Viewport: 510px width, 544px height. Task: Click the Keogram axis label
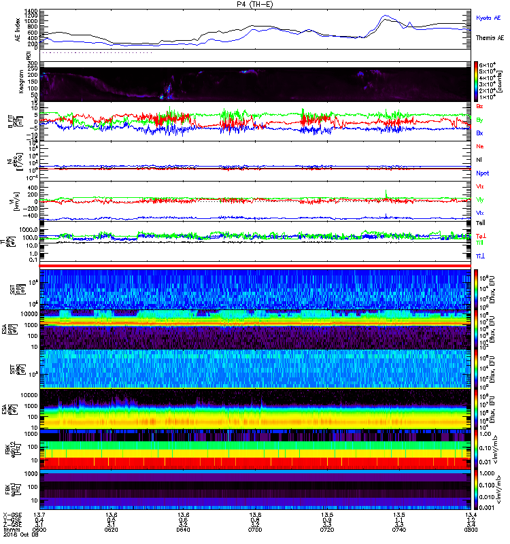[21, 81]
